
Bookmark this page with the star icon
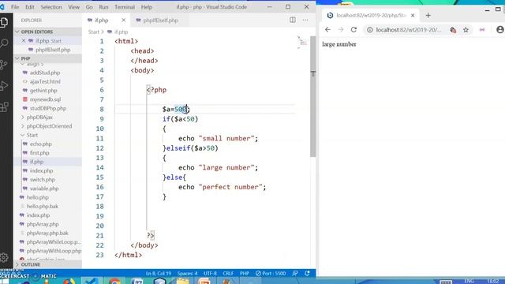point(466,30)
